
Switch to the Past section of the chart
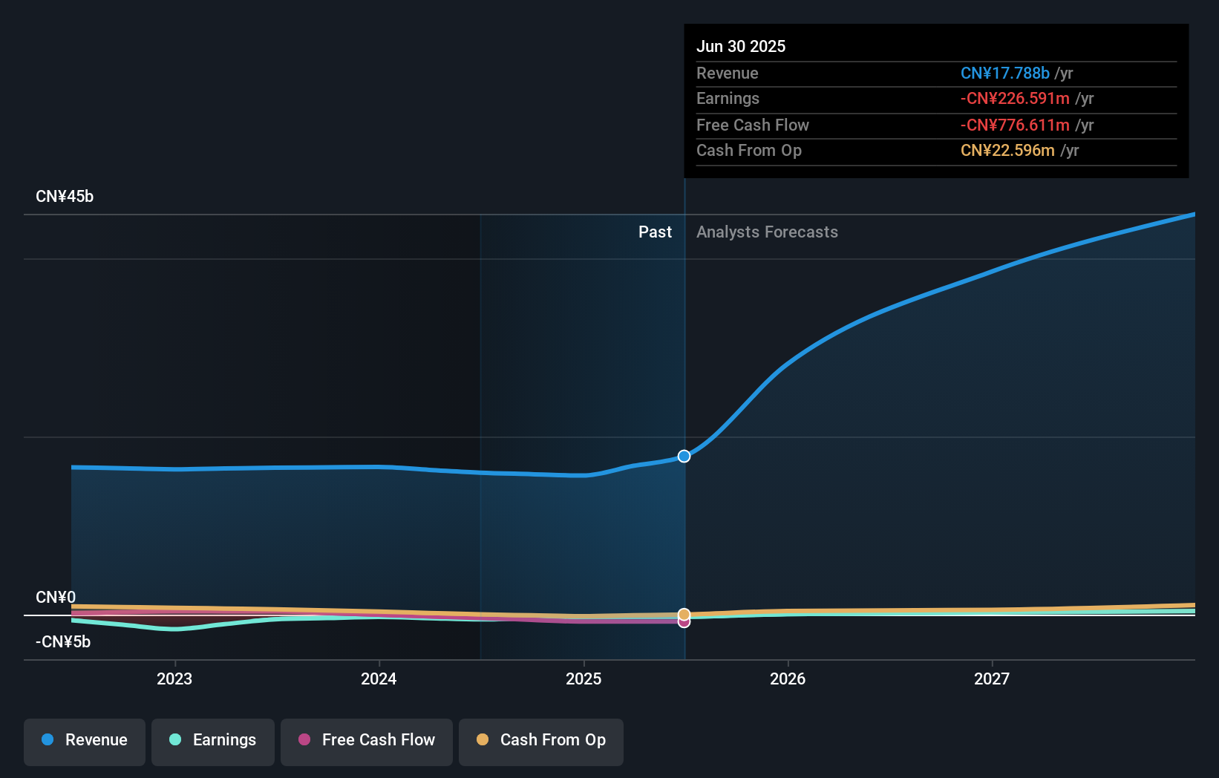click(655, 232)
